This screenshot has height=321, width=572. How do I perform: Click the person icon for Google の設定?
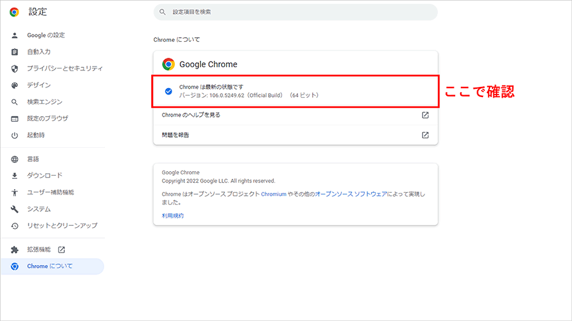(15, 36)
